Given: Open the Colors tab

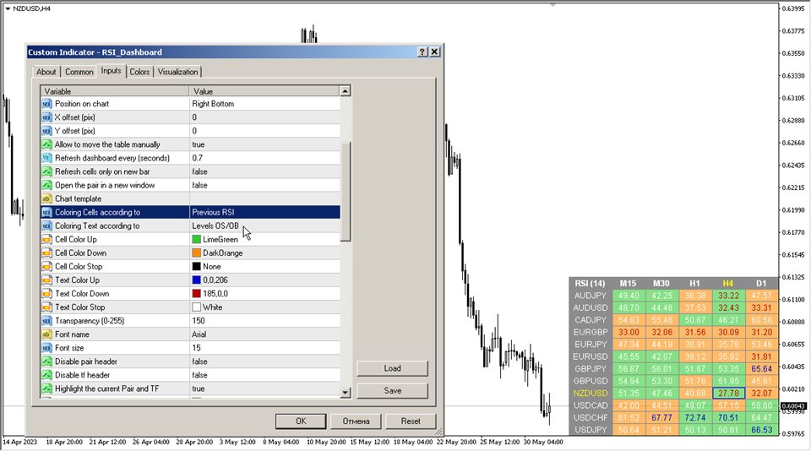Looking at the screenshot, I should click(x=139, y=72).
